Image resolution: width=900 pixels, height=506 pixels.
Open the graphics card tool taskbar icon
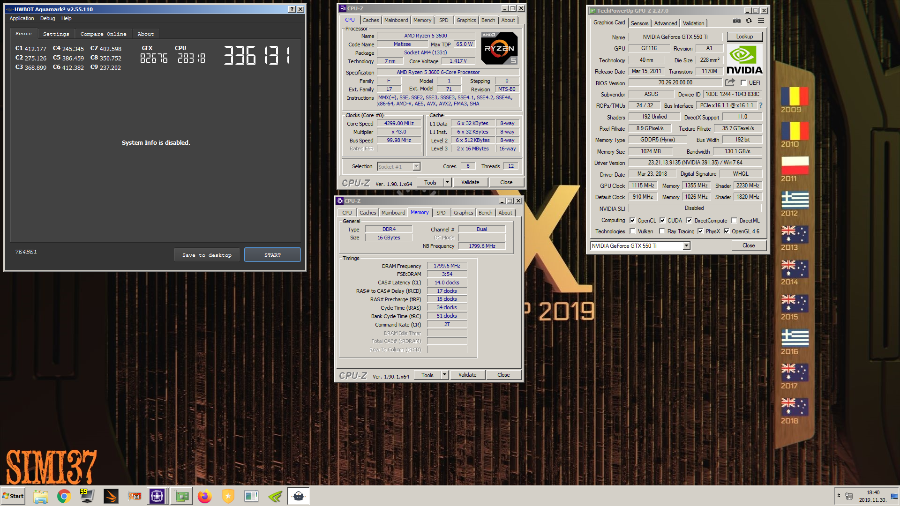(x=135, y=496)
